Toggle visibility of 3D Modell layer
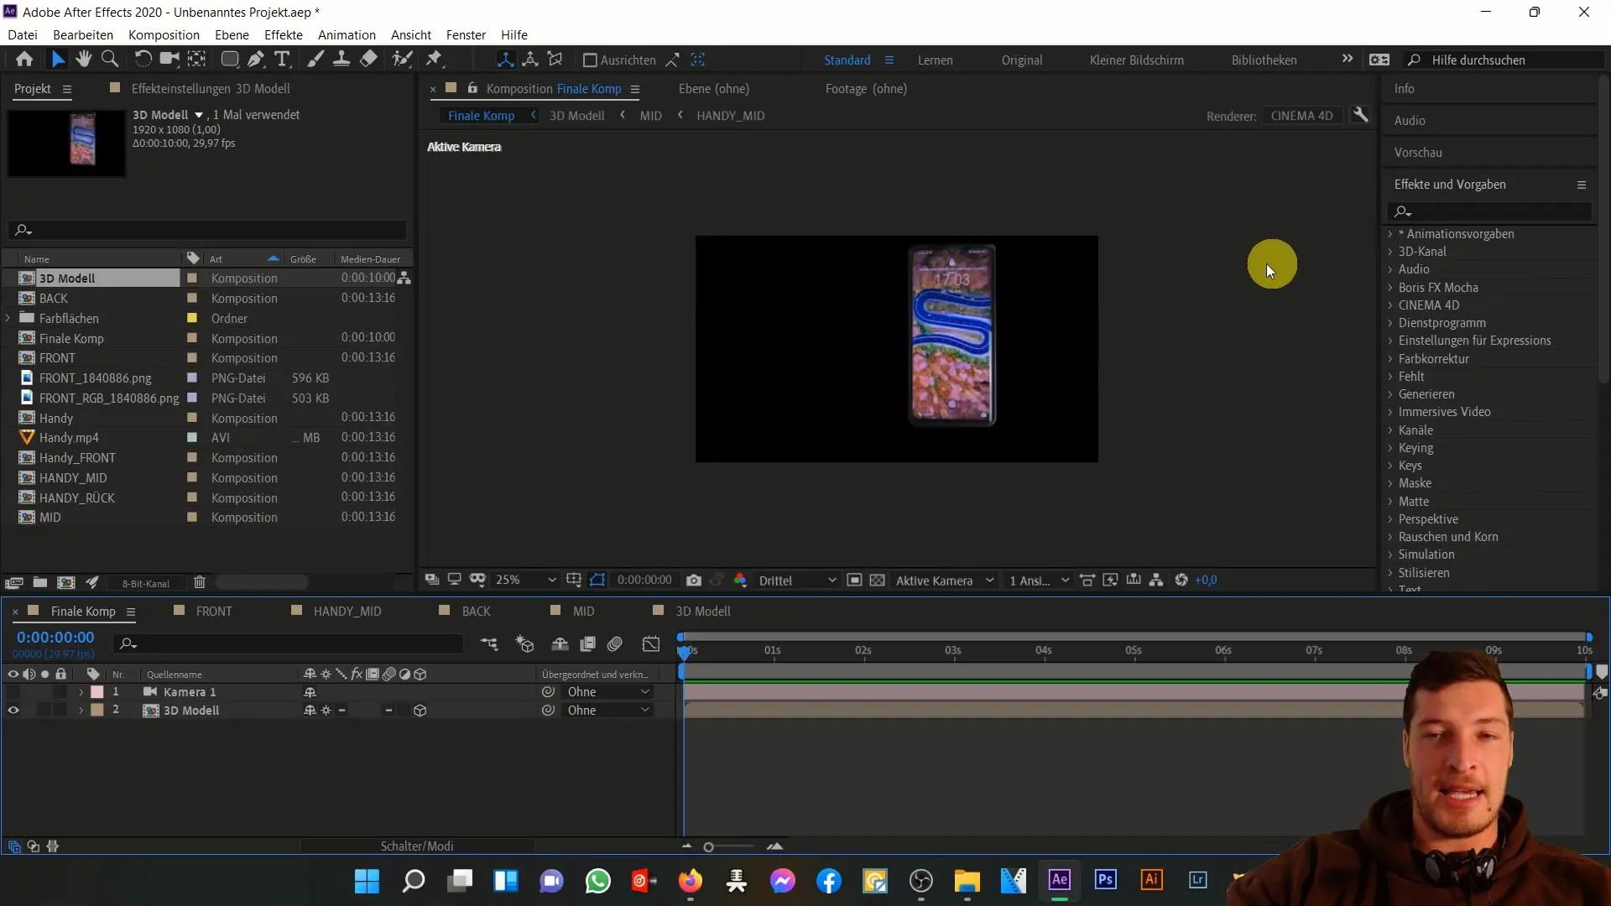Image resolution: width=1611 pixels, height=906 pixels. click(x=13, y=711)
